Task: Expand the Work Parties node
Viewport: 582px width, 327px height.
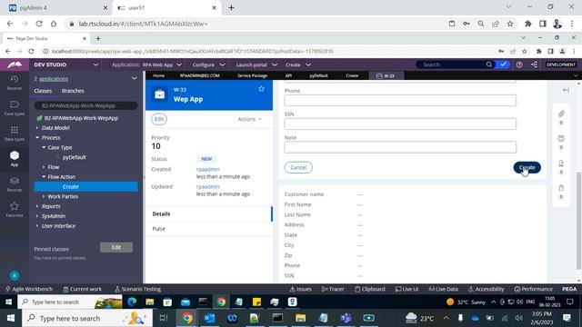Action: point(44,196)
